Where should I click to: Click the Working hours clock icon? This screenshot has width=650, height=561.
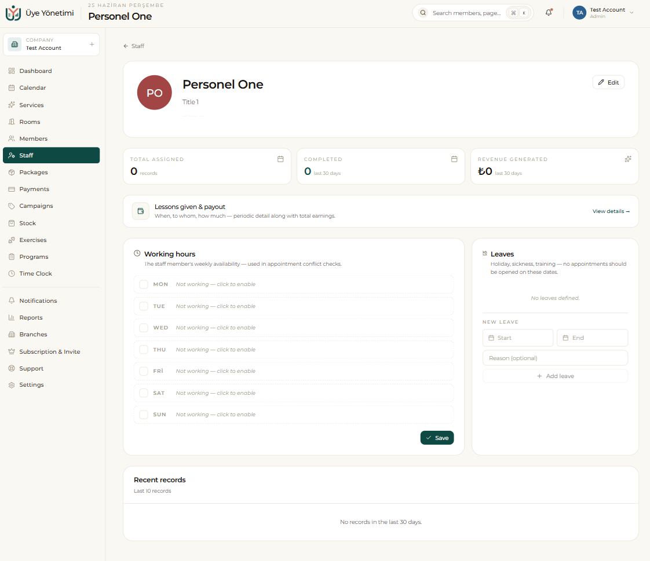pyautogui.click(x=137, y=253)
